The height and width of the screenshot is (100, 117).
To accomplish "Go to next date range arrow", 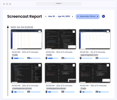I will pyautogui.click(x=72, y=16).
